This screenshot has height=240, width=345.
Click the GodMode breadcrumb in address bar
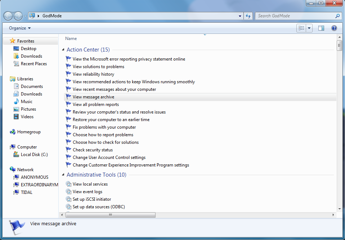point(52,16)
